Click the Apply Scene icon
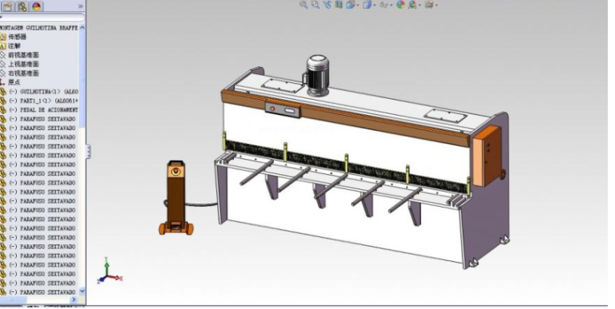The image size is (615, 309). click(412, 5)
